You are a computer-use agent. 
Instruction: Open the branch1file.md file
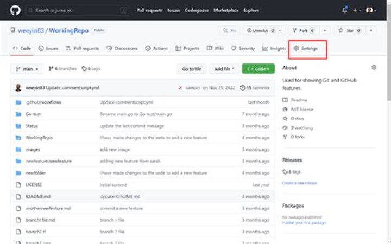click(40, 220)
